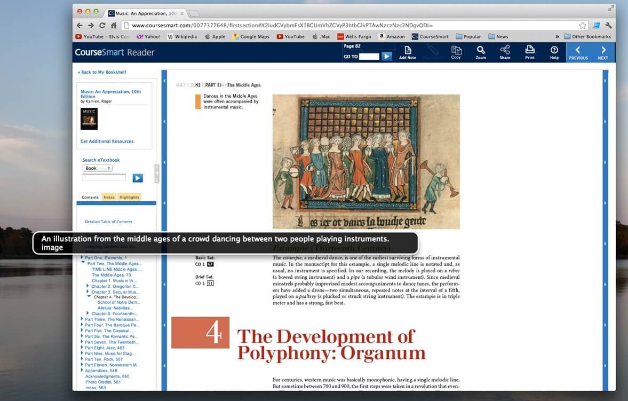Open School of Notre Dame section

(x=118, y=302)
